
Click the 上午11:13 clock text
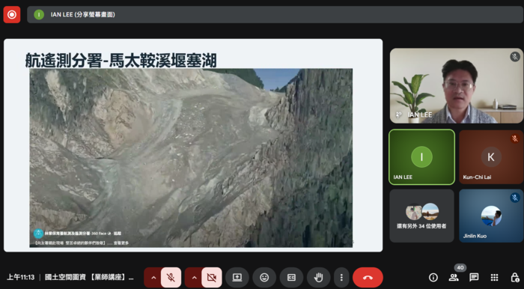click(21, 277)
